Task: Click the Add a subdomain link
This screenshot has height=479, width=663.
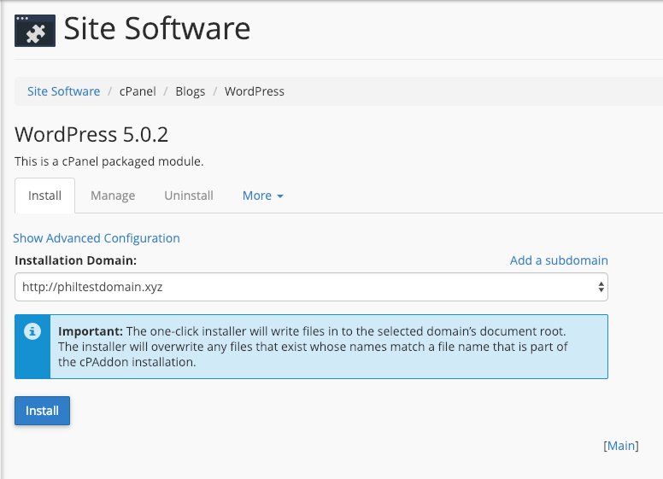Action: click(x=559, y=260)
